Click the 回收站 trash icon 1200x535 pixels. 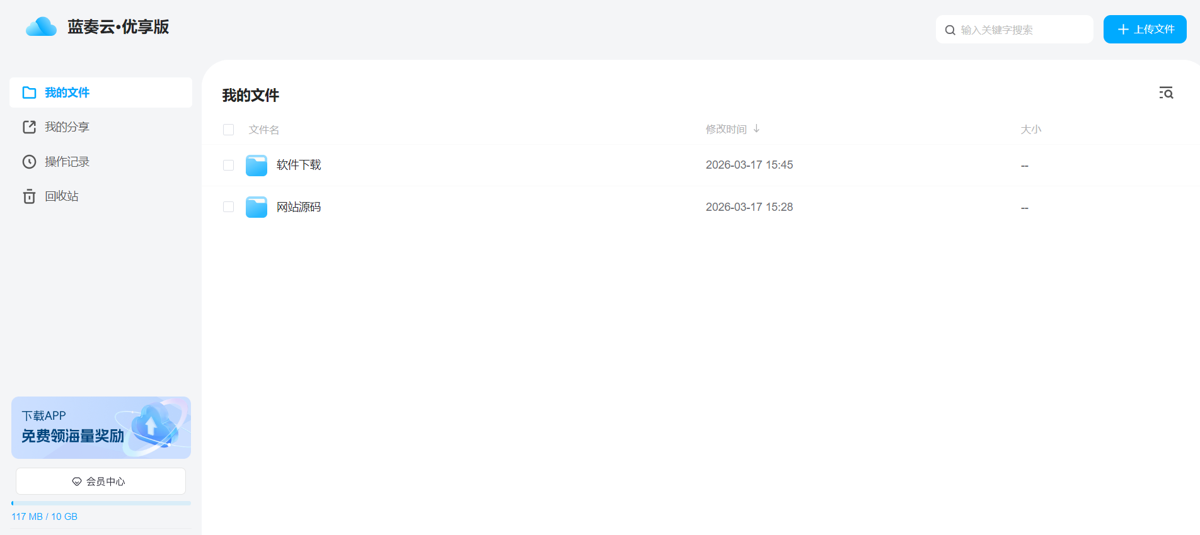[x=30, y=196]
